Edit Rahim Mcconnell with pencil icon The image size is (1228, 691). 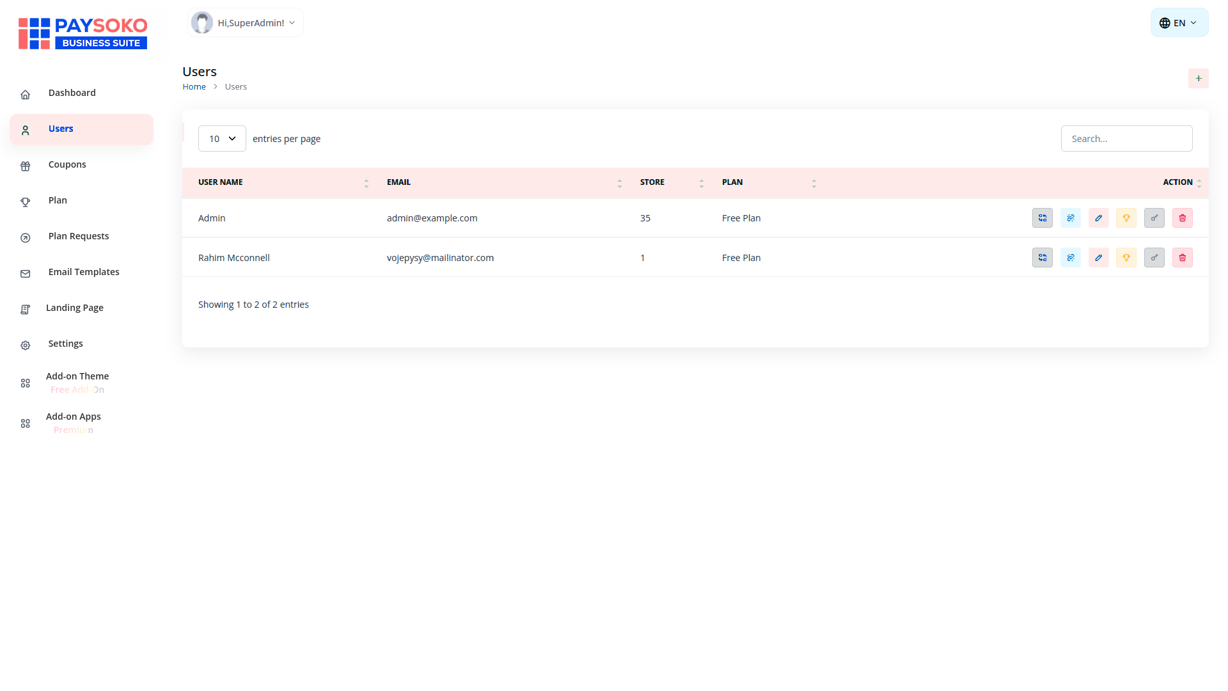1098,258
